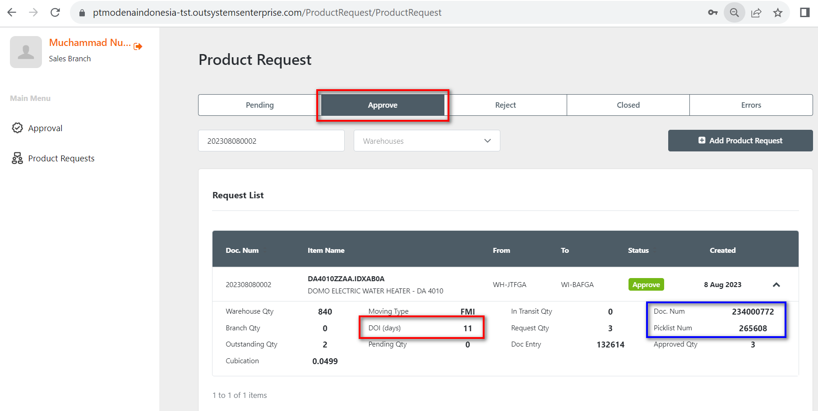Switch to the Closed tab
Image resolution: width=818 pixels, height=411 pixels.
tap(628, 105)
